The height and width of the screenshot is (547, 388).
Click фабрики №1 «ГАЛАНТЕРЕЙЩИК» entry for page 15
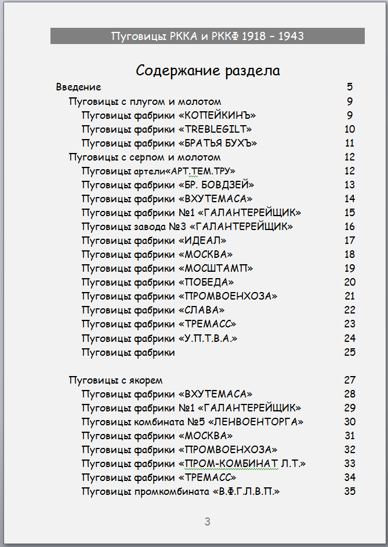[x=191, y=213]
